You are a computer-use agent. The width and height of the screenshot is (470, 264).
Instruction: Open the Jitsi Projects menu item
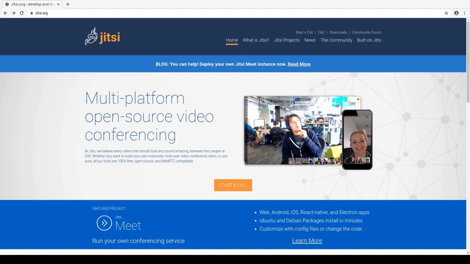pos(287,40)
